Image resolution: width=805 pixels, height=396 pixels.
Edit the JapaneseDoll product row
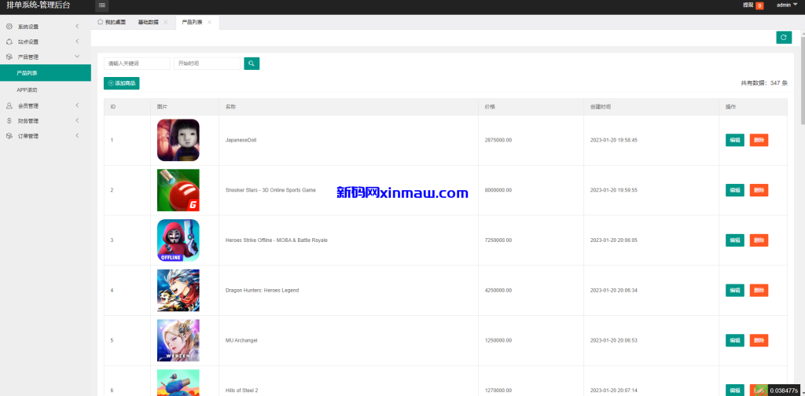pos(734,140)
